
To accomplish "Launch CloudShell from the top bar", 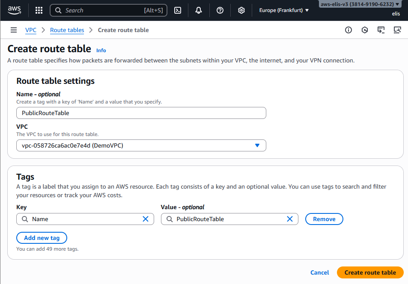I will (178, 10).
